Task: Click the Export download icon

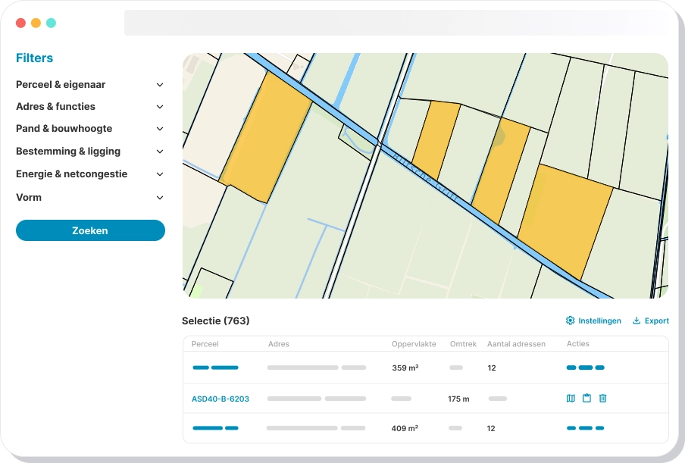Action: click(x=637, y=321)
